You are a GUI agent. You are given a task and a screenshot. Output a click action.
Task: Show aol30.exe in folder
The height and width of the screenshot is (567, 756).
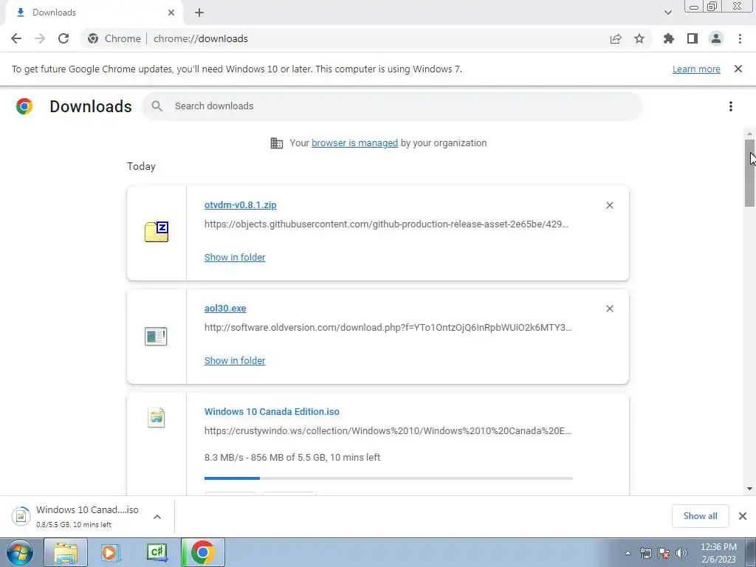click(x=235, y=360)
